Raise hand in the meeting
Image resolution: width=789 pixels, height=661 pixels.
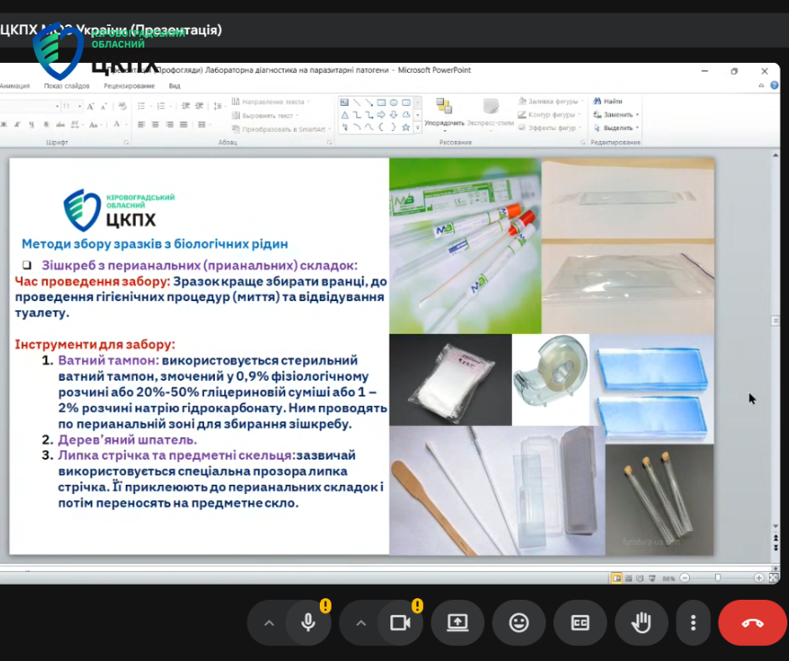point(642,622)
